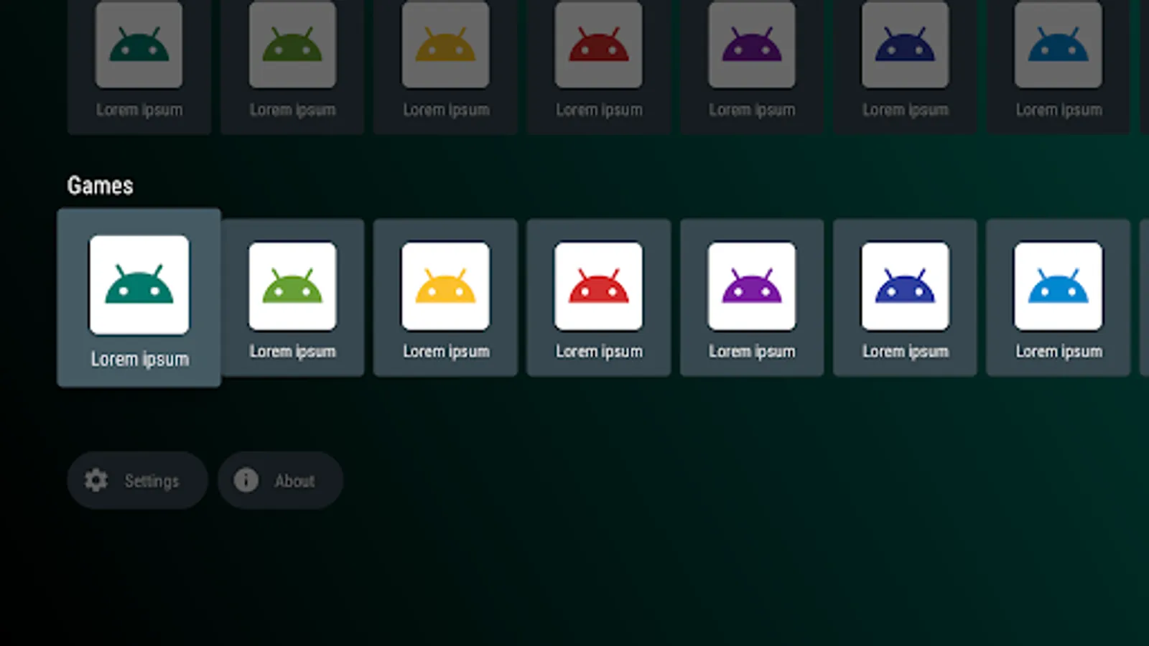This screenshot has width=1149, height=646.
Task: Open the Settings button
Action: 137,480
